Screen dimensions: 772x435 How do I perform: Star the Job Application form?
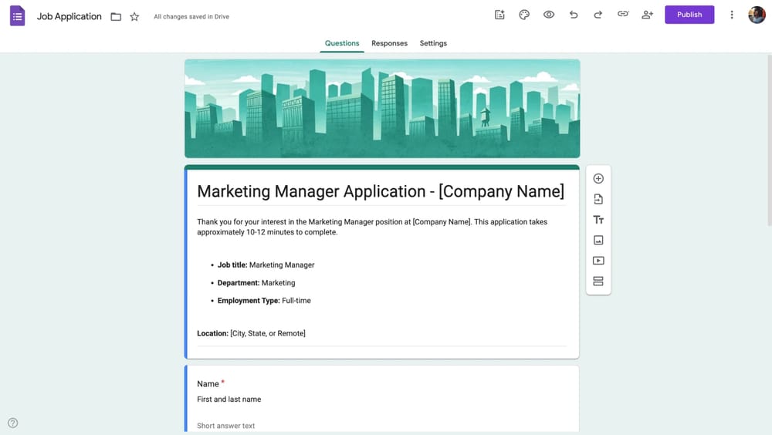coord(134,16)
